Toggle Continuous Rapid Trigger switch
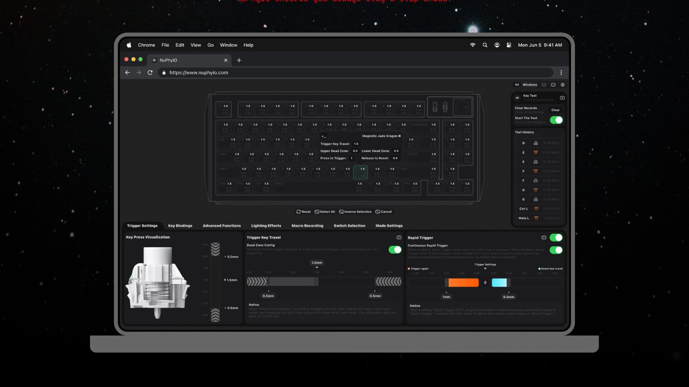The height and width of the screenshot is (387, 689). coord(556,250)
